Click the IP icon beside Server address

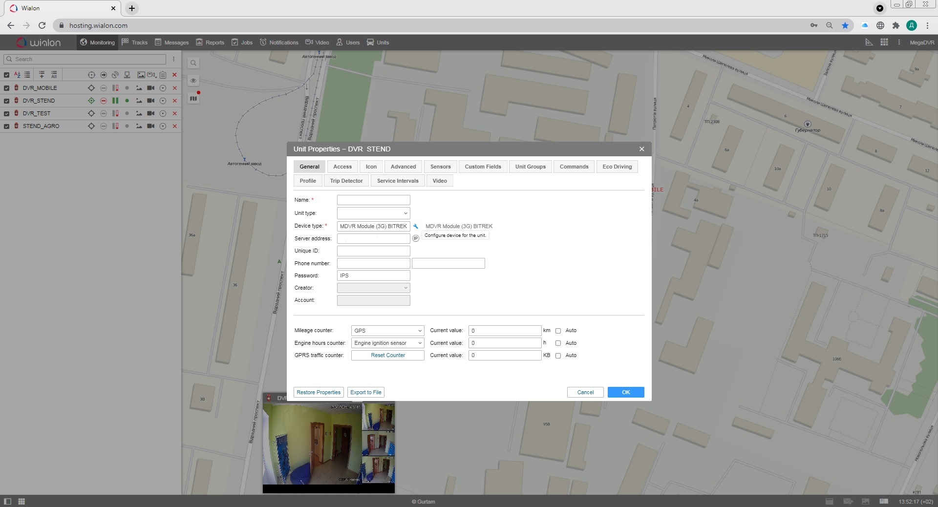pos(416,238)
